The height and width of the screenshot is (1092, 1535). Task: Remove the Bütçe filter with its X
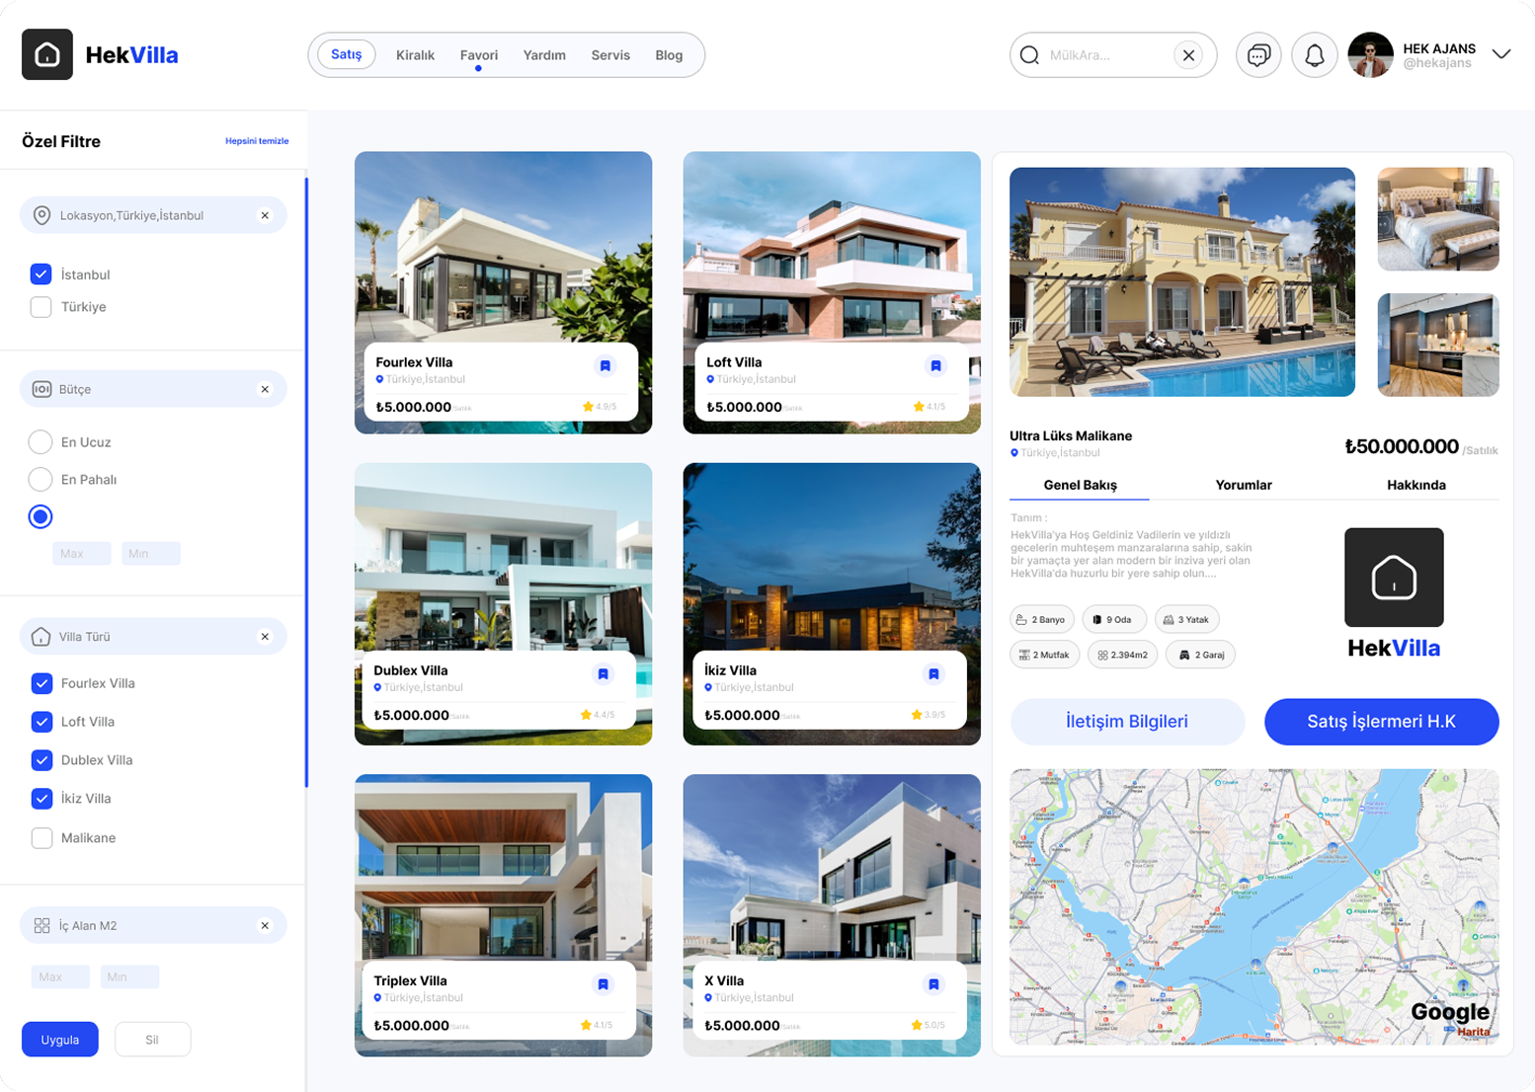[x=265, y=389]
